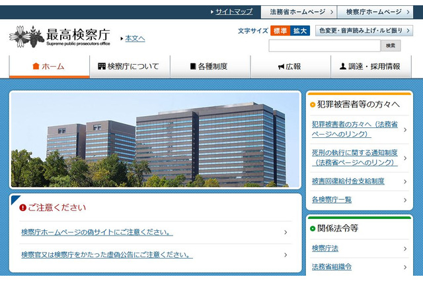Click the 文字サイズ label
The width and height of the screenshot is (423, 281).
point(252,31)
